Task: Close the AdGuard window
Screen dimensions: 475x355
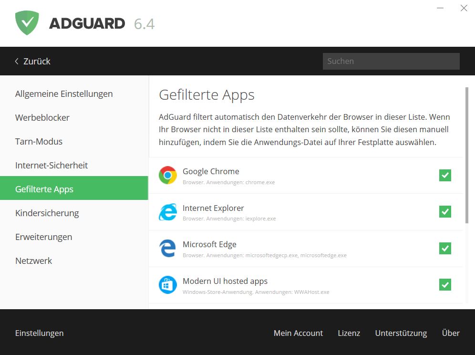Action: pos(464,8)
